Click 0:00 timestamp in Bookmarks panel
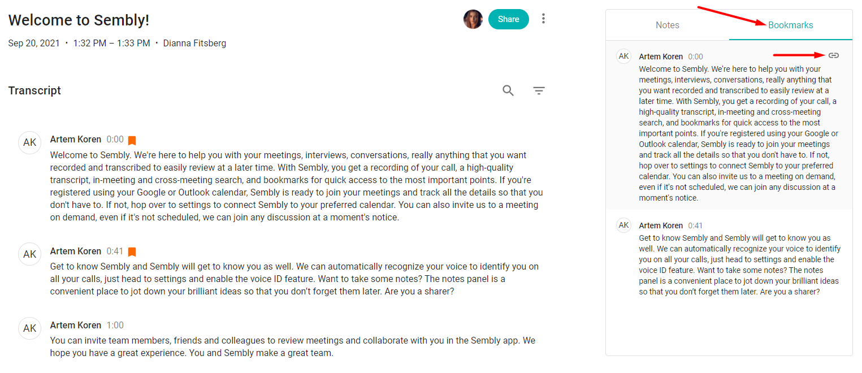The width and height of the screenshot is (862, 373). point(695,57)
